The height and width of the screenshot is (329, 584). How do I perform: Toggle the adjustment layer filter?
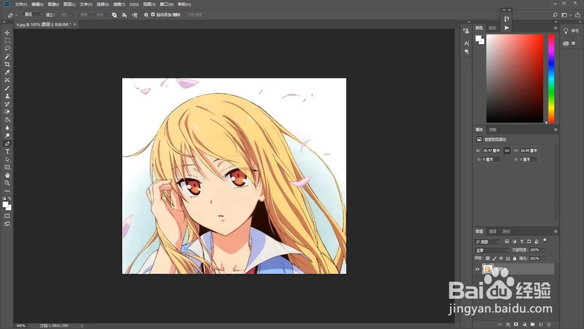515,241
